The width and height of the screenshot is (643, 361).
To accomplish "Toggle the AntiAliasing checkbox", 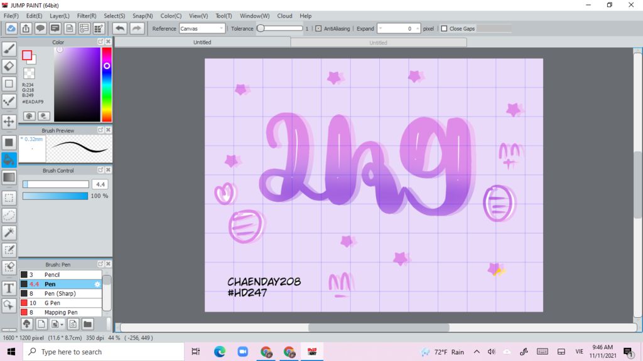I will pyautogui.click(x=318, y=29).
